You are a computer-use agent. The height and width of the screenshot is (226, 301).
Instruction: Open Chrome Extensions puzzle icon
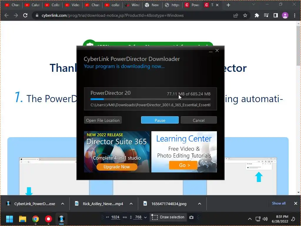[257, 15]
